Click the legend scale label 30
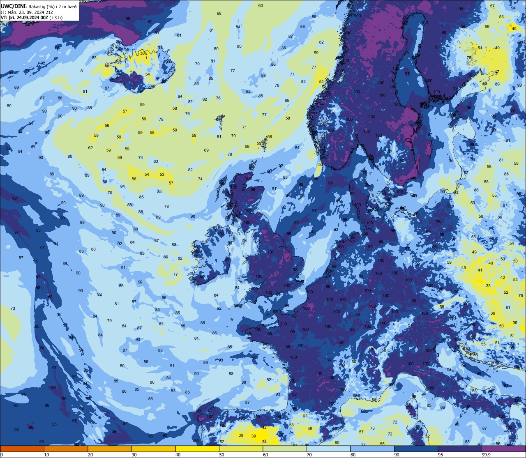526x458 pixels. tap(134, 455)
